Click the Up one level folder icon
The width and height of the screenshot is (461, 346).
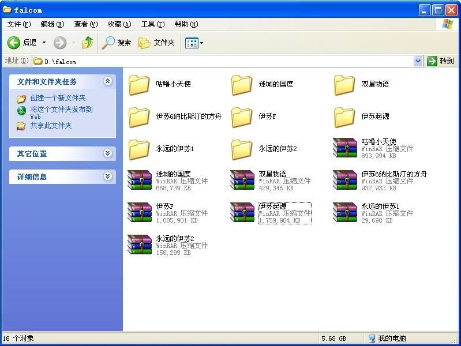(88, 43)
